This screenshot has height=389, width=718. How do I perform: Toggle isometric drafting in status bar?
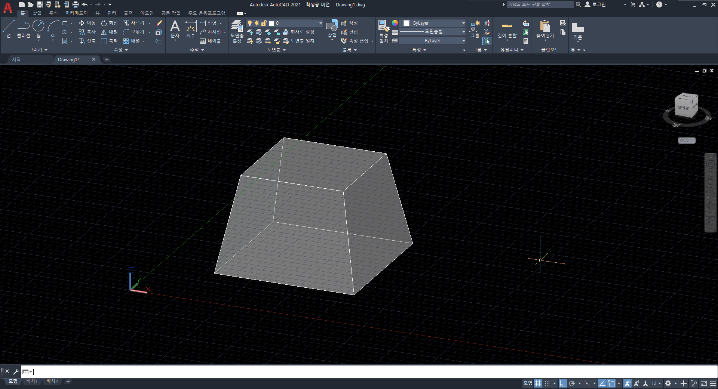click(x=587, y=383)
